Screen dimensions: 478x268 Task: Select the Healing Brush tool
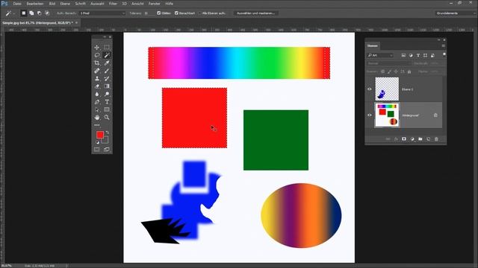click(x=97, y=71)
